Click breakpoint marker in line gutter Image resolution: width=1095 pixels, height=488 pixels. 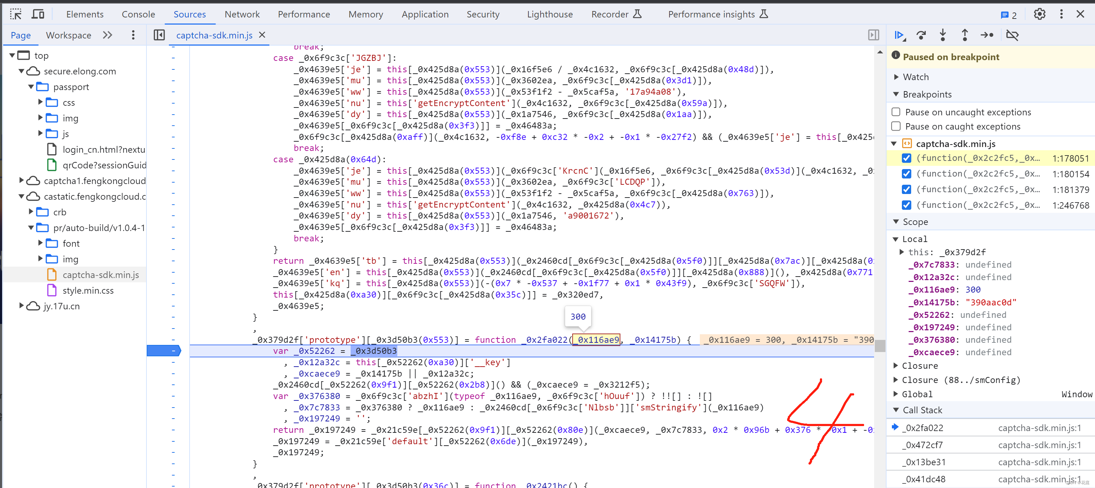pos(164,351)
